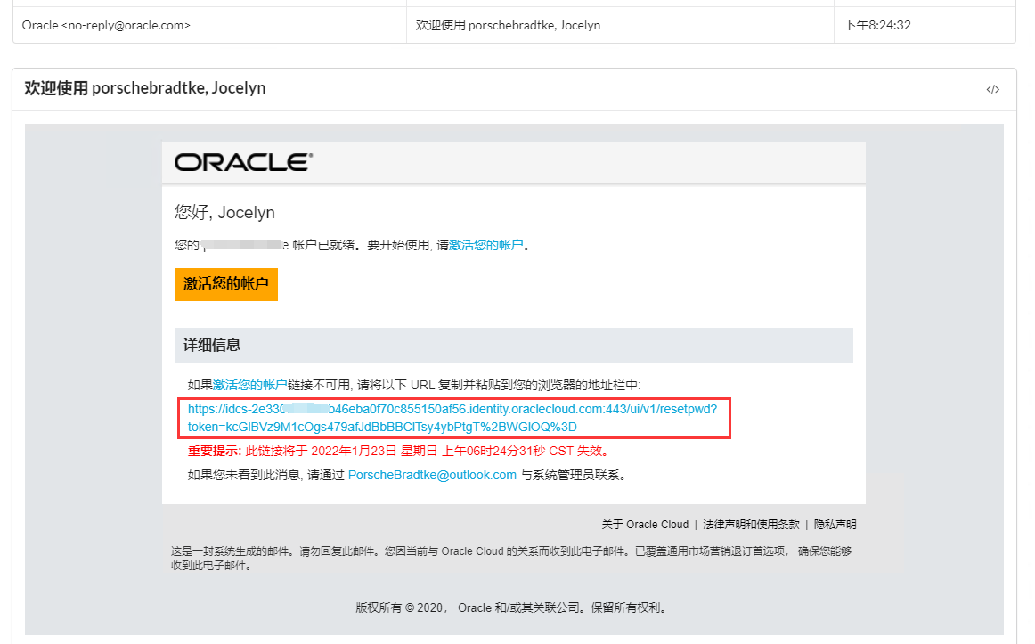Click the red 重要提示 expiry notice
Viewport: 1035px width, 644px height.
click(x=401, y=452)
